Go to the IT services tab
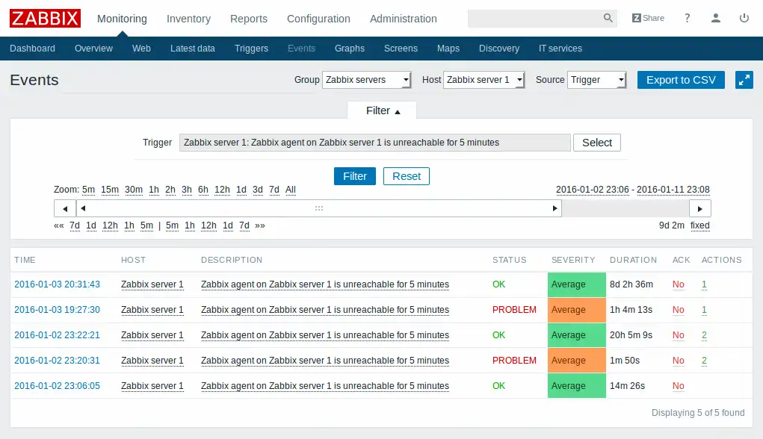 [560, 48]
